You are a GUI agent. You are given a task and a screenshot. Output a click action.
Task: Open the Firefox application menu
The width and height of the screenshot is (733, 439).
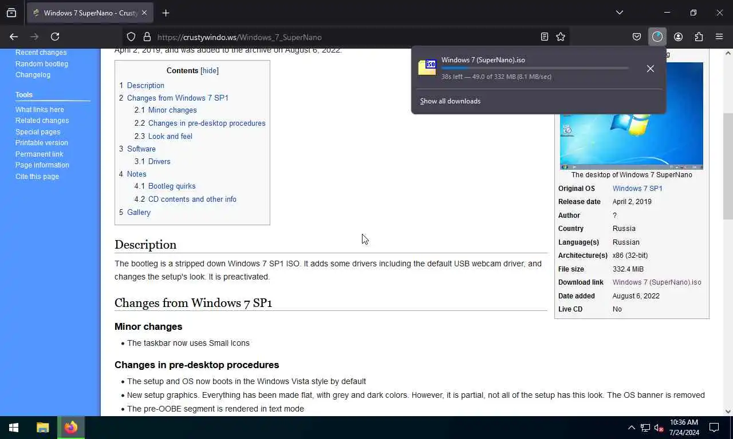click(719, 37)
